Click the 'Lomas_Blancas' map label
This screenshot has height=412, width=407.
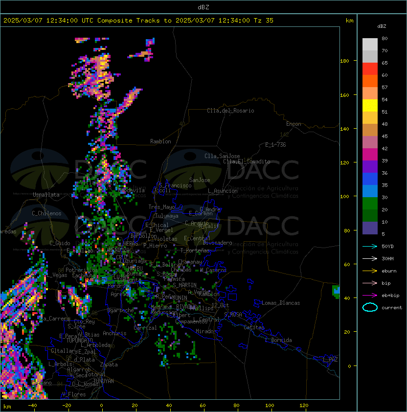[281, 303]
